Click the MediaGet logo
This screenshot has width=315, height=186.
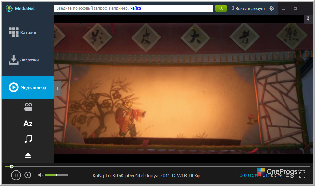(20, 8)
